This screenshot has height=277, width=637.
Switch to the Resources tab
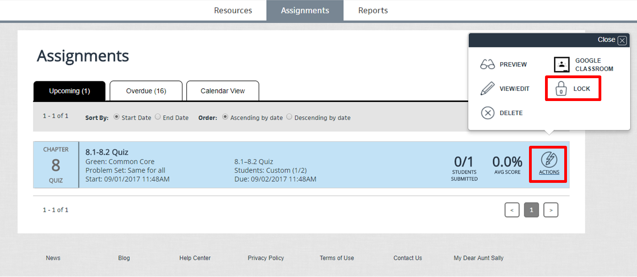tap(233, 11)
